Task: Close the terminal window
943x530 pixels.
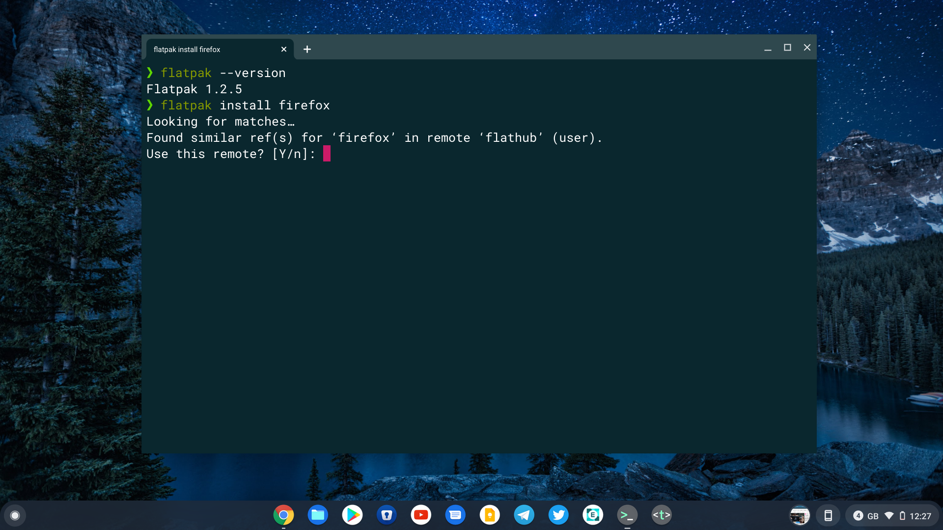Action: [x=807, y=48]
